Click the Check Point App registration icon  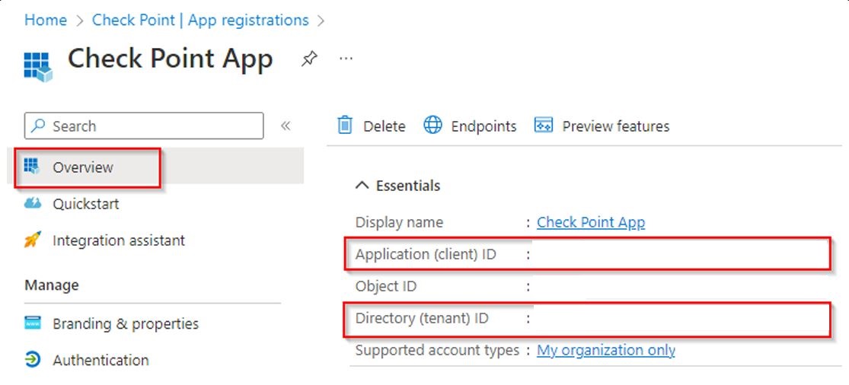[x=37, y=66]
